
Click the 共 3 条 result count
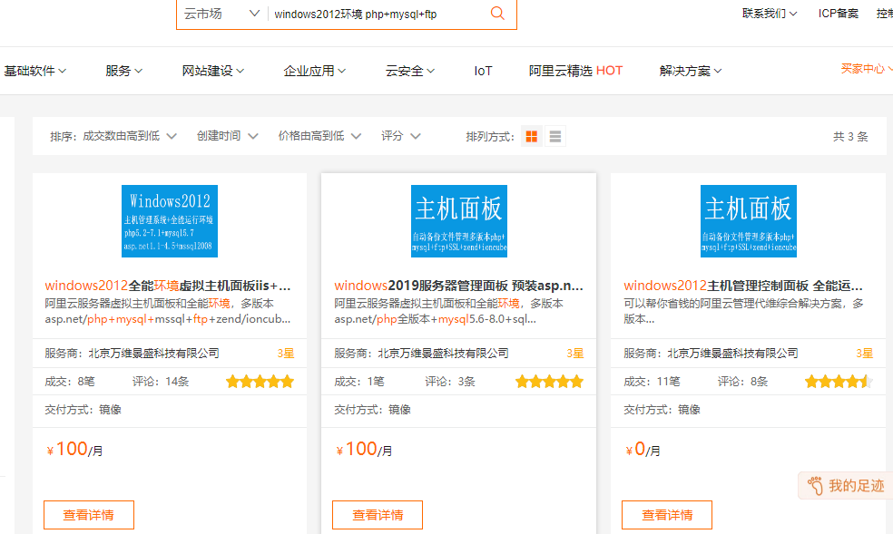coord(850,137)
